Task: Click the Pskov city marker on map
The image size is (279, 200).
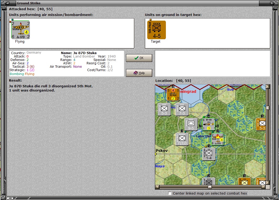Action: click(156, 154)
